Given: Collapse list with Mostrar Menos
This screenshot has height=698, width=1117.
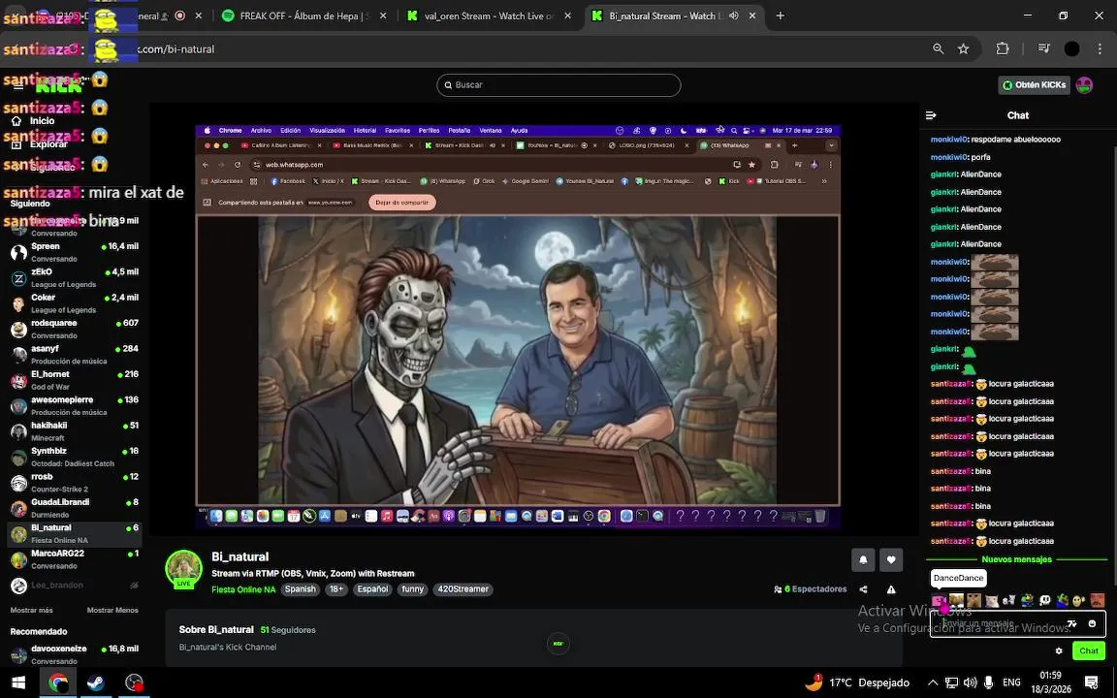Looking at the screenshot, I should pyautogui.click(x=112, y=611).
